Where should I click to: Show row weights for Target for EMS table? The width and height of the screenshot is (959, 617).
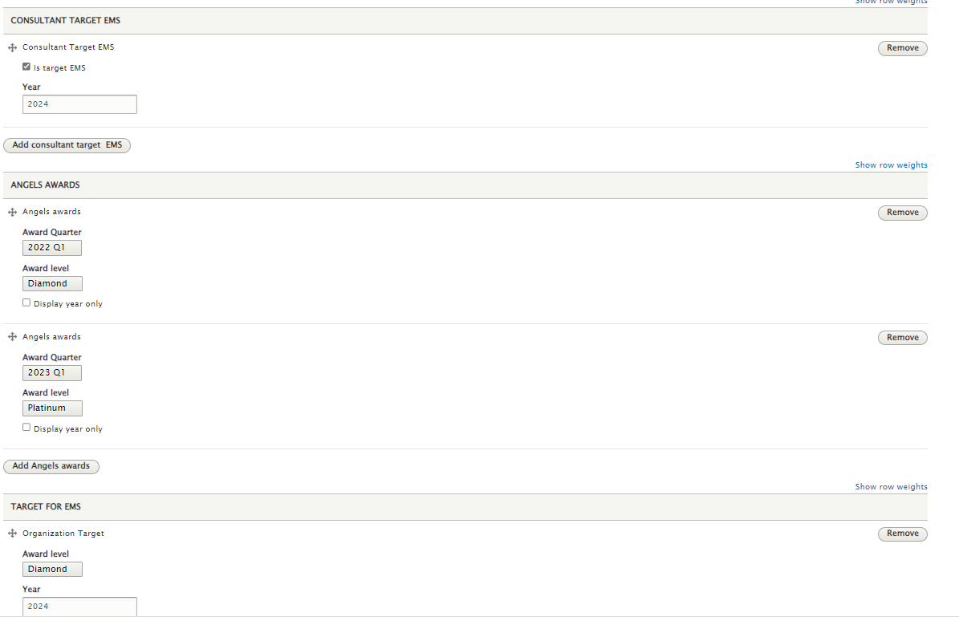891,487
